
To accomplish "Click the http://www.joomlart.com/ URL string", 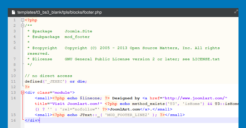I will click(195, 98).
